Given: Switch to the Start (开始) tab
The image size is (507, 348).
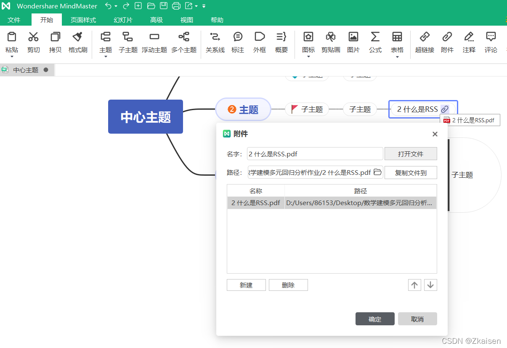Looking at the screenshot, I should point(47,20).
